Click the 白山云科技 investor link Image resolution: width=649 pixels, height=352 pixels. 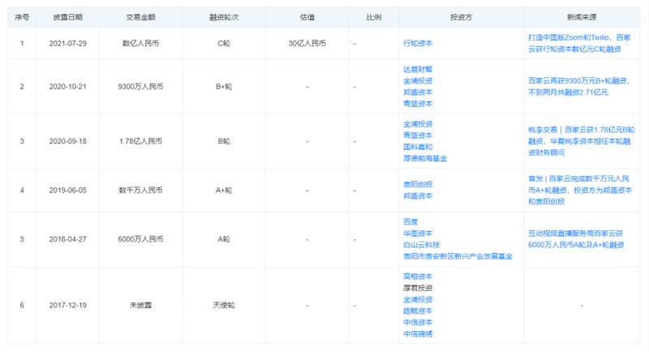421,245
